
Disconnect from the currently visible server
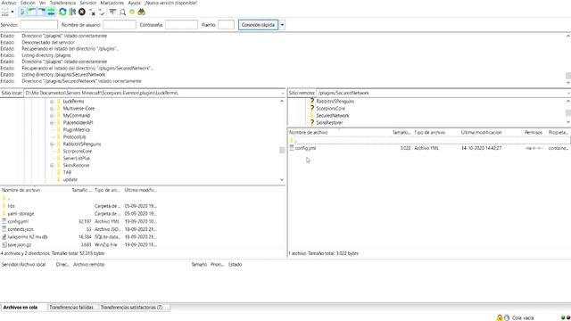click(92, 12)
